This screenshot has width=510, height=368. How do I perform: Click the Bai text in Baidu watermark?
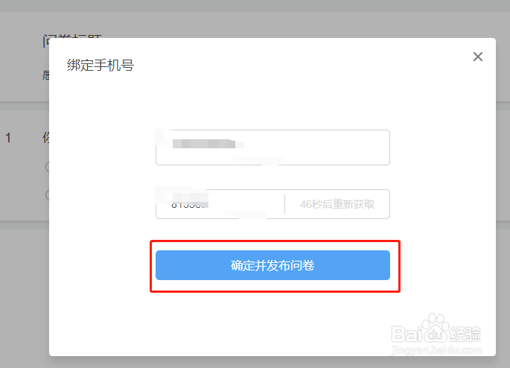(407, 334)
